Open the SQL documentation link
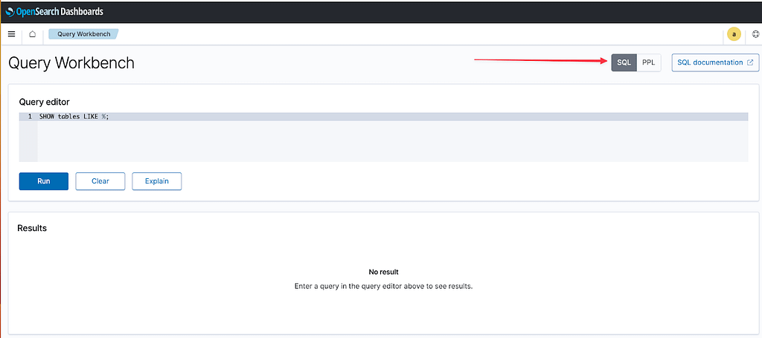The height and width of the screenshot is (338, 762). click(x=715, y=62)
